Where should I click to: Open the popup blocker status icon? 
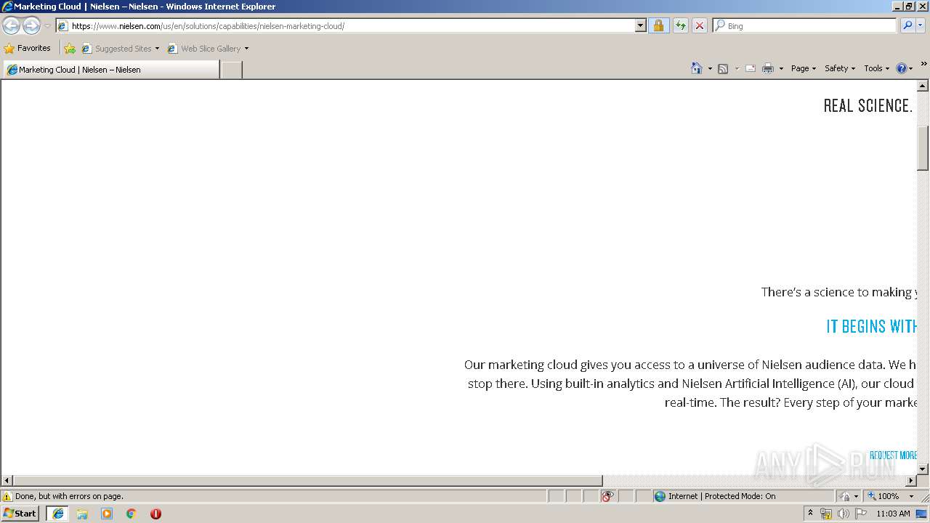tap(607, 496)
